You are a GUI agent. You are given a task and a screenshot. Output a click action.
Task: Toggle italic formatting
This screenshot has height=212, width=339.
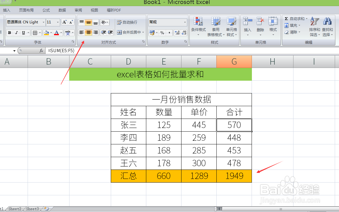tap(16, 32)
